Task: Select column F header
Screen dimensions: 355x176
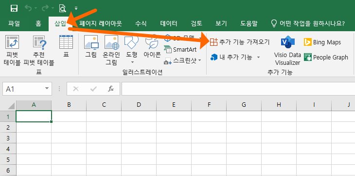Action: pyautogui.click(x=209, y=105)
